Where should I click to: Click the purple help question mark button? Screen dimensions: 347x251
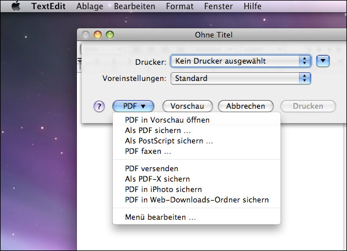[99, 106]
